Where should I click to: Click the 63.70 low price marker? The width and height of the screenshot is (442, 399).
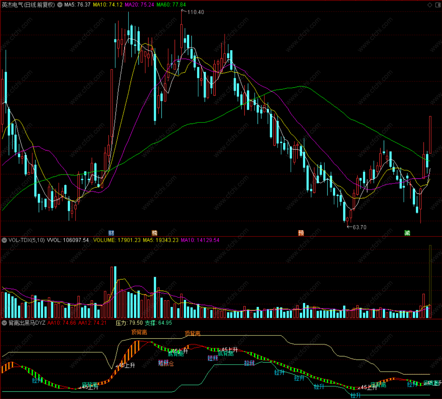point(359,227)
